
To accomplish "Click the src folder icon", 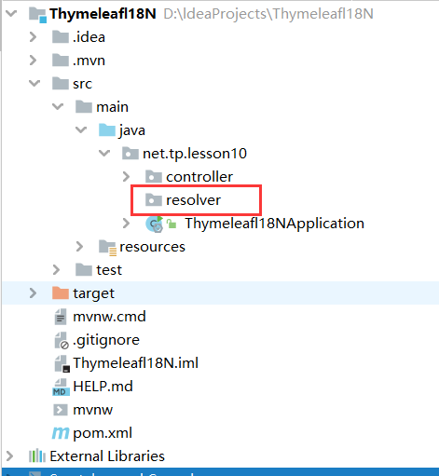I will click(x=61, y=84).
